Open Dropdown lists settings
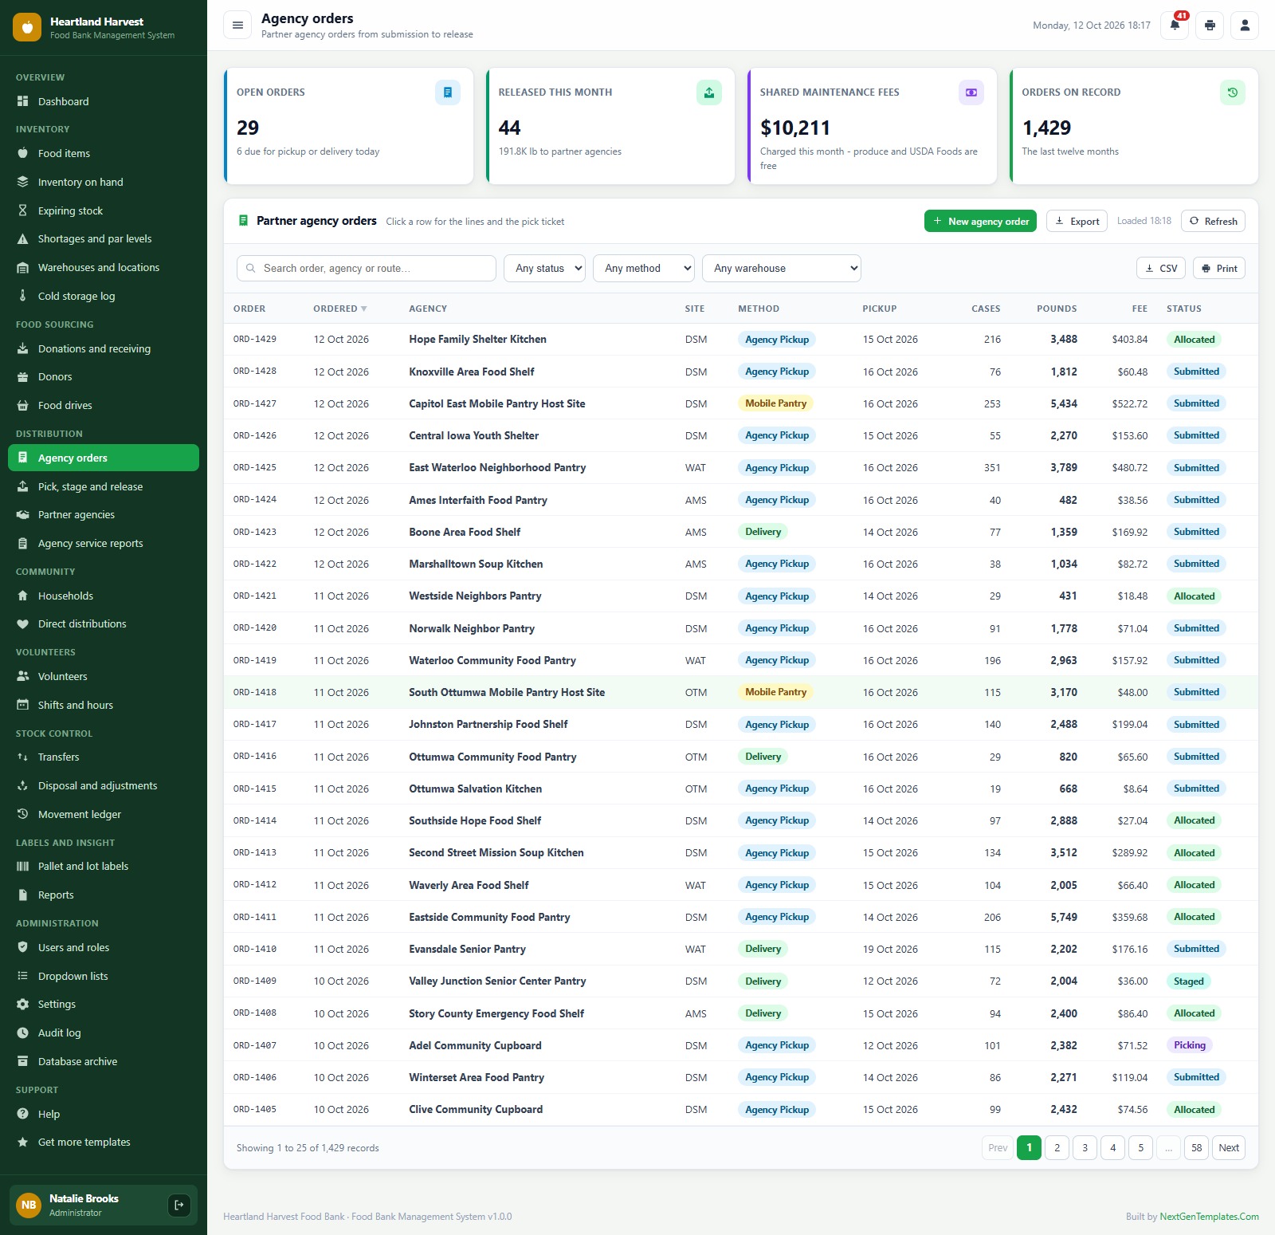This screenshot has width=1275, height=1235. click(104, 976)
